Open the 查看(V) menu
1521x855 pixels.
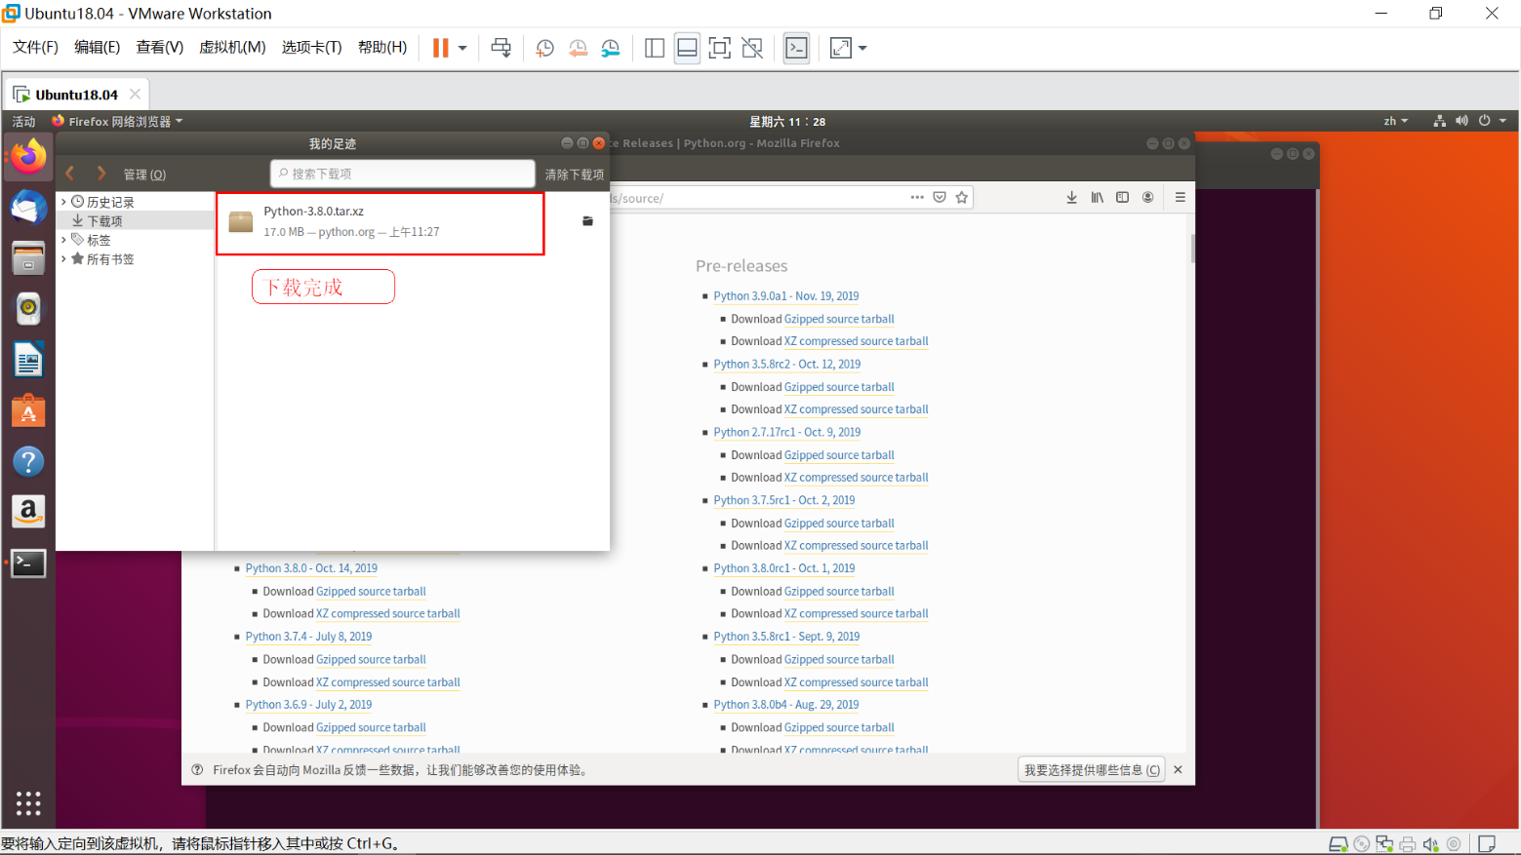click(159, 48)
